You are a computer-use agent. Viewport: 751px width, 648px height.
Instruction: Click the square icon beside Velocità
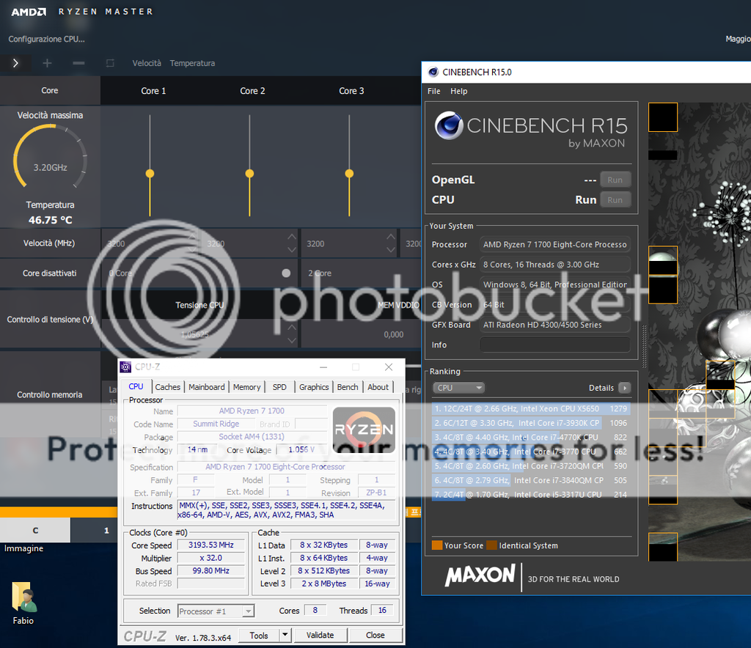[x=110, y=63]
